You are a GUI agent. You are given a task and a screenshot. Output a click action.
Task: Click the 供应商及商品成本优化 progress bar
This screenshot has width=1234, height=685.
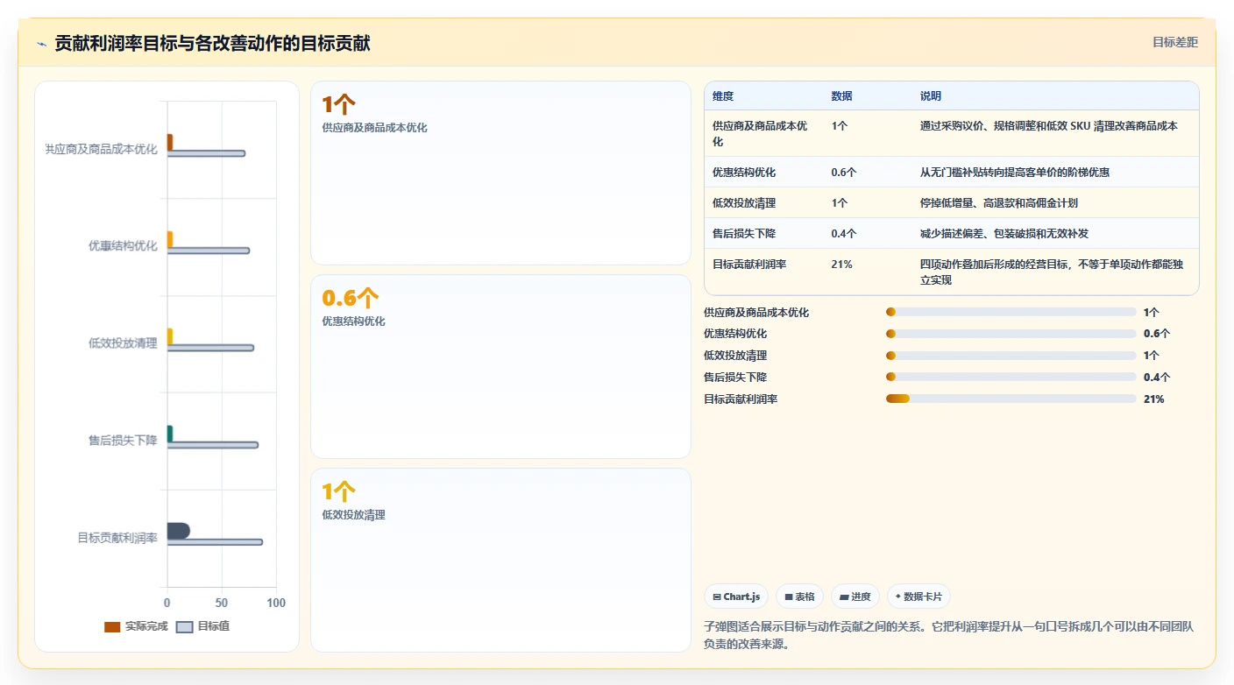pos(1011,312)
